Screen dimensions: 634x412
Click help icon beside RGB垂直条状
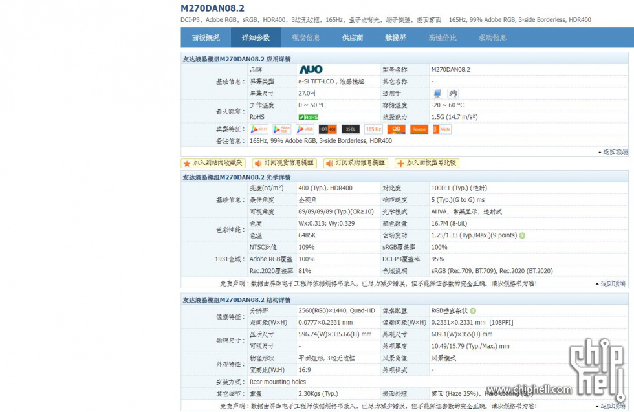[x=473, y=311]
